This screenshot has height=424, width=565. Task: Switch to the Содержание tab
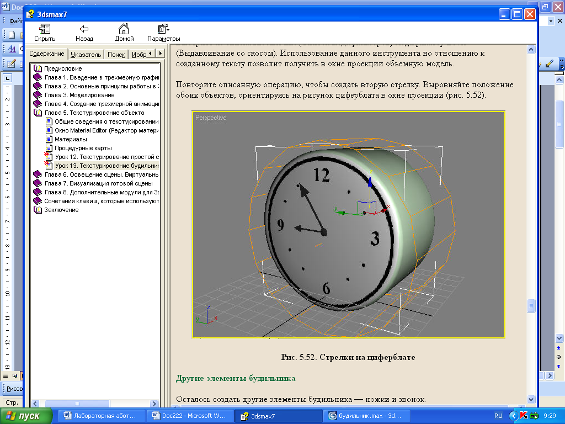tap(46, 54)
